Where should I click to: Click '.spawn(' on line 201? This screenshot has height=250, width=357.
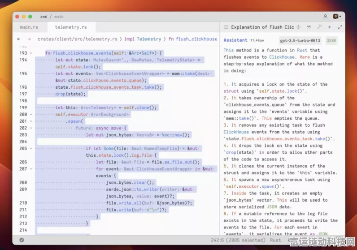click(x=74, y=121)
